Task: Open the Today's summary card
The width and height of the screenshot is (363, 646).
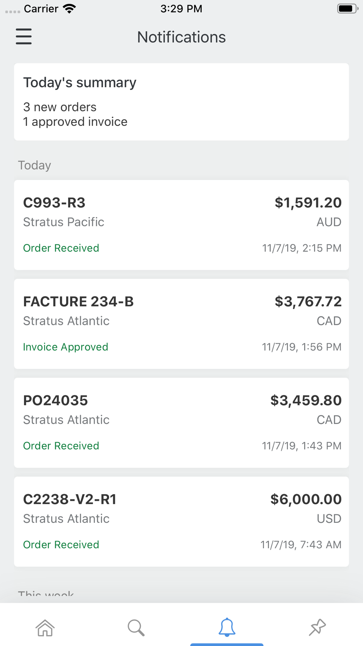Action: pos(181,102)
